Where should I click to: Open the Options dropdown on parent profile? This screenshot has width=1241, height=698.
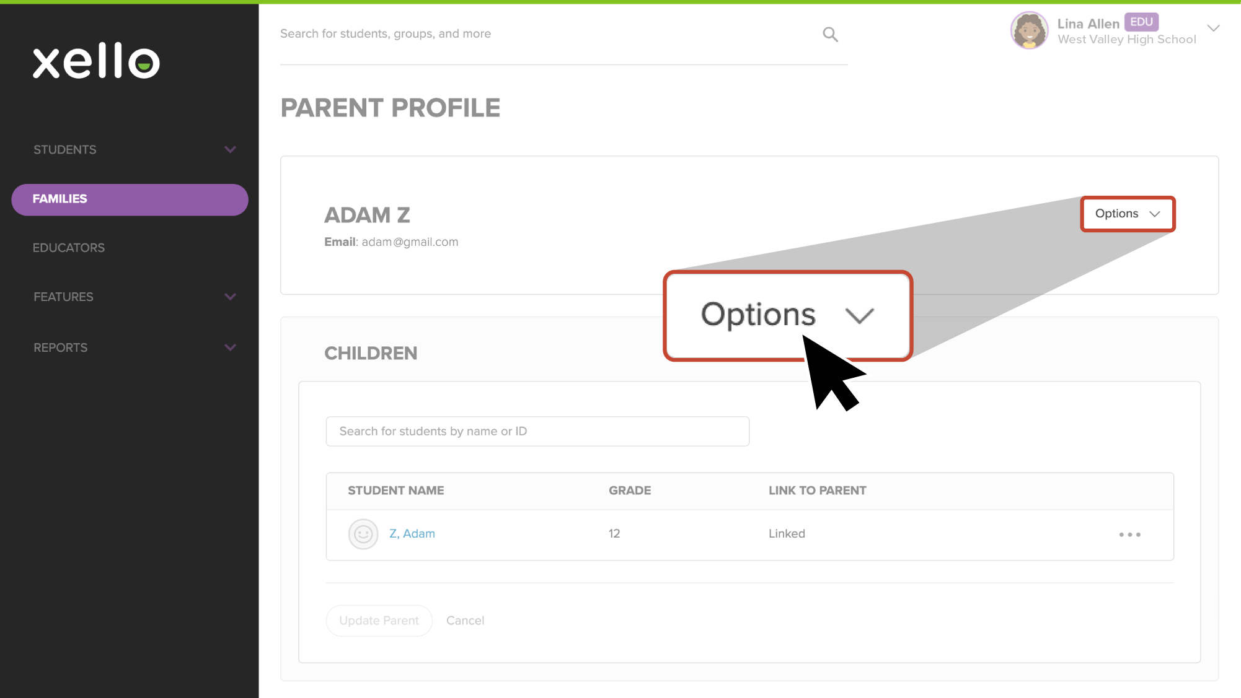[1128, 214]
